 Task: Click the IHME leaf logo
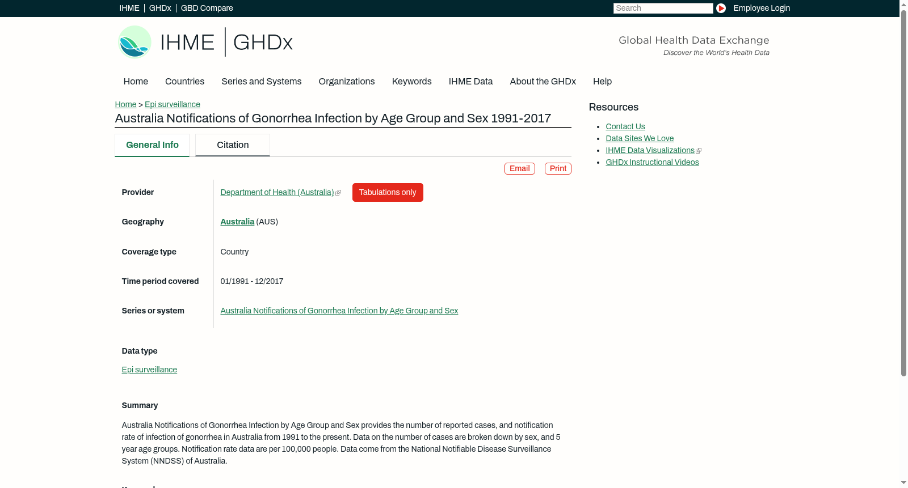pos(134,42)
